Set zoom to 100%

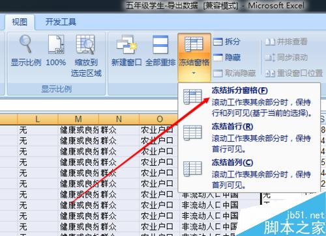(56, 51)
